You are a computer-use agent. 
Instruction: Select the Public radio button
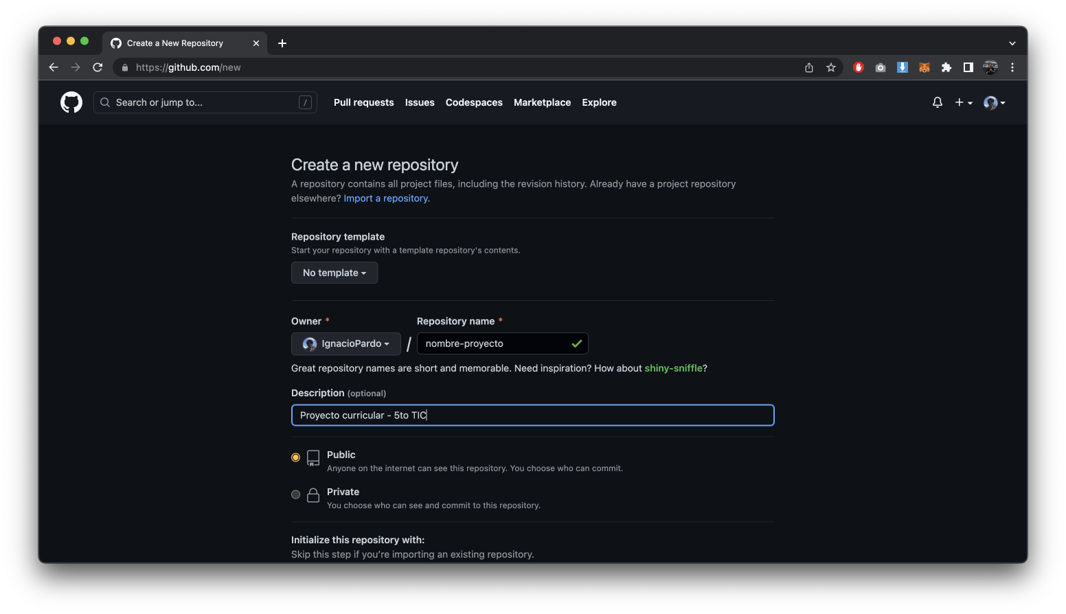pos(296,457)
